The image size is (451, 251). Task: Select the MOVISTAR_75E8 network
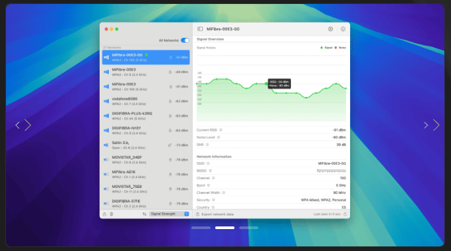146,189
